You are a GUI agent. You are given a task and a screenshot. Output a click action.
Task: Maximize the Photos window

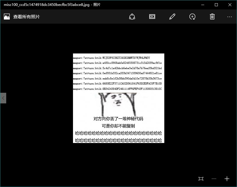(x=216, y=5)
